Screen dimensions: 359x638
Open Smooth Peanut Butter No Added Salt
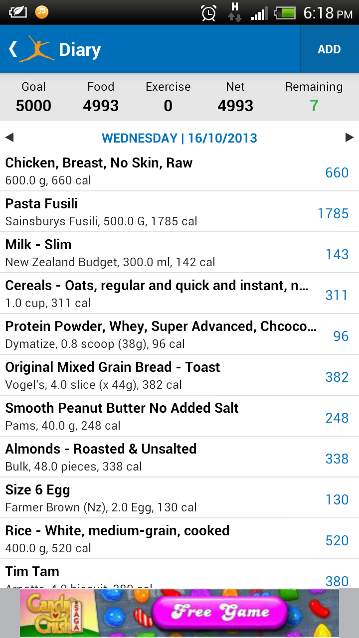tap(179, 416)
